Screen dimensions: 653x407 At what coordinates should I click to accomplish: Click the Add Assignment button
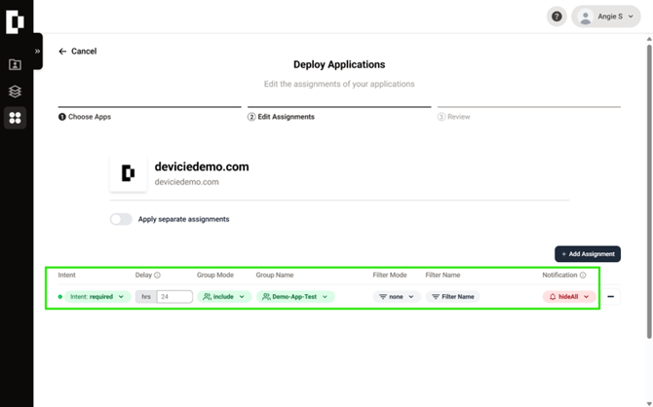click(x=588, y=254)
